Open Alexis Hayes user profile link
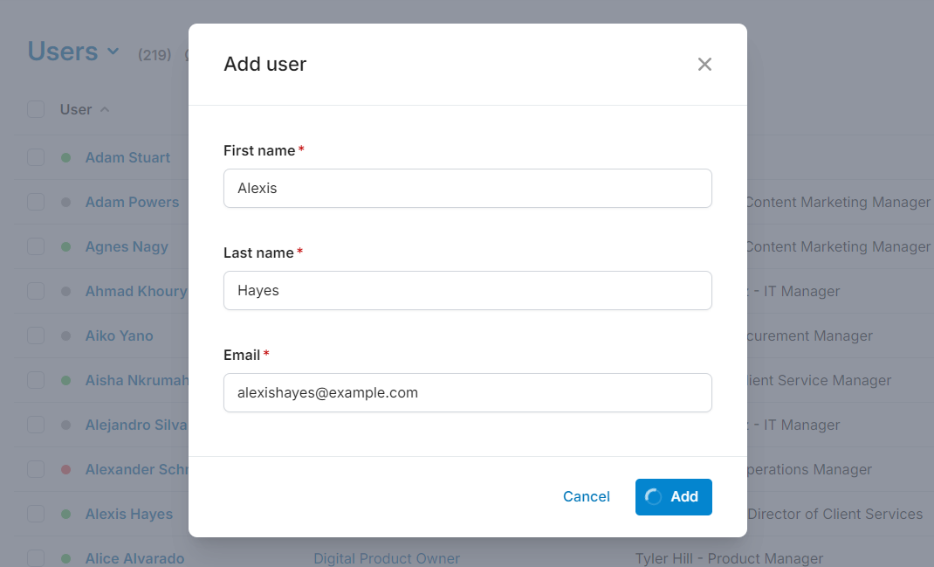The image size is (934, 567). (129, 514)
